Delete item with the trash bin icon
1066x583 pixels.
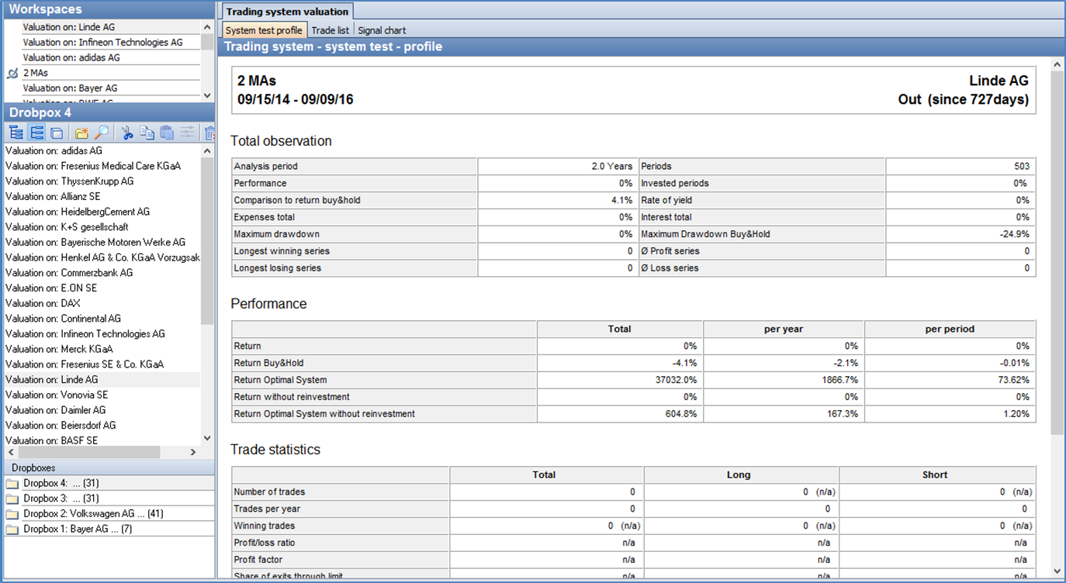click(209, 133)
